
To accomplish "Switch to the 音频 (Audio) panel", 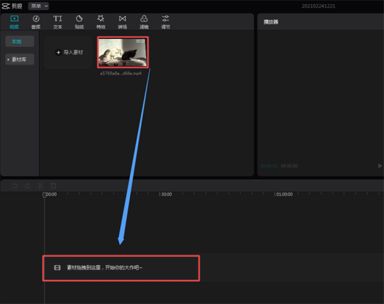I will (x=36, y=22).
